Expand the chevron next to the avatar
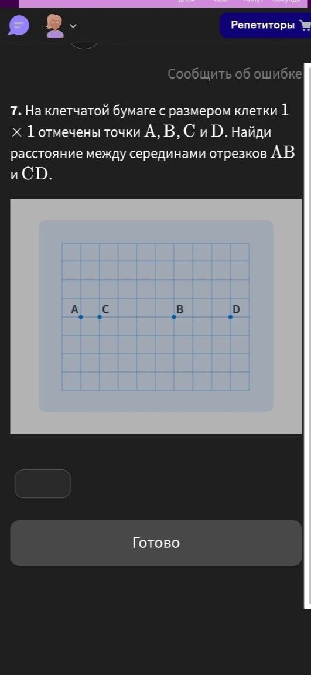Viewport: 311px width, 675px height. click(x=73, y=26)
